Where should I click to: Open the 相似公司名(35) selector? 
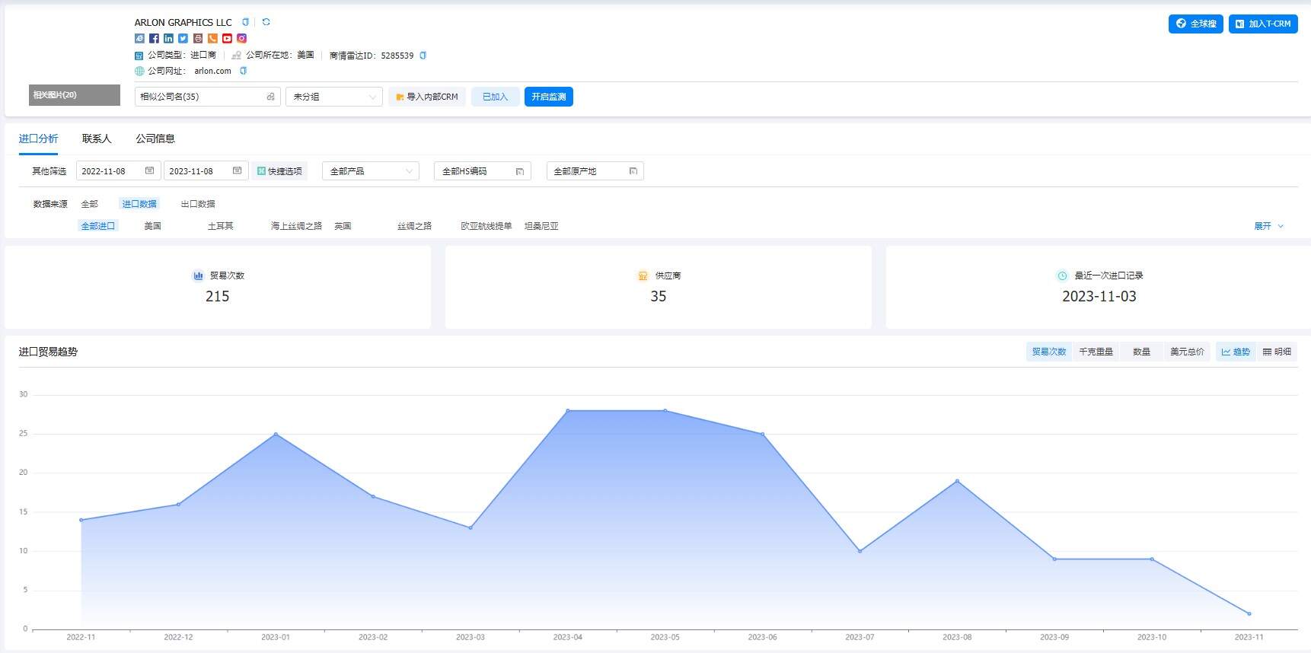(208, 97)
